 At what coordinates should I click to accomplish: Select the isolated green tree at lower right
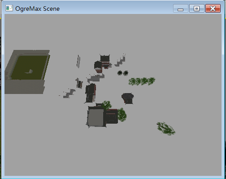tap(166, 129)
